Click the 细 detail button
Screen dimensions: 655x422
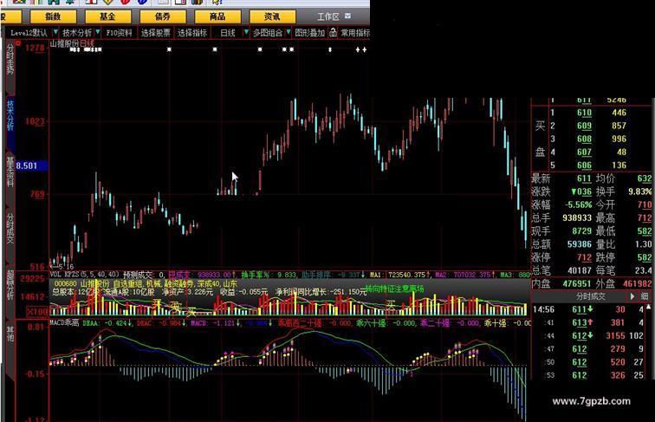[645, 296]
